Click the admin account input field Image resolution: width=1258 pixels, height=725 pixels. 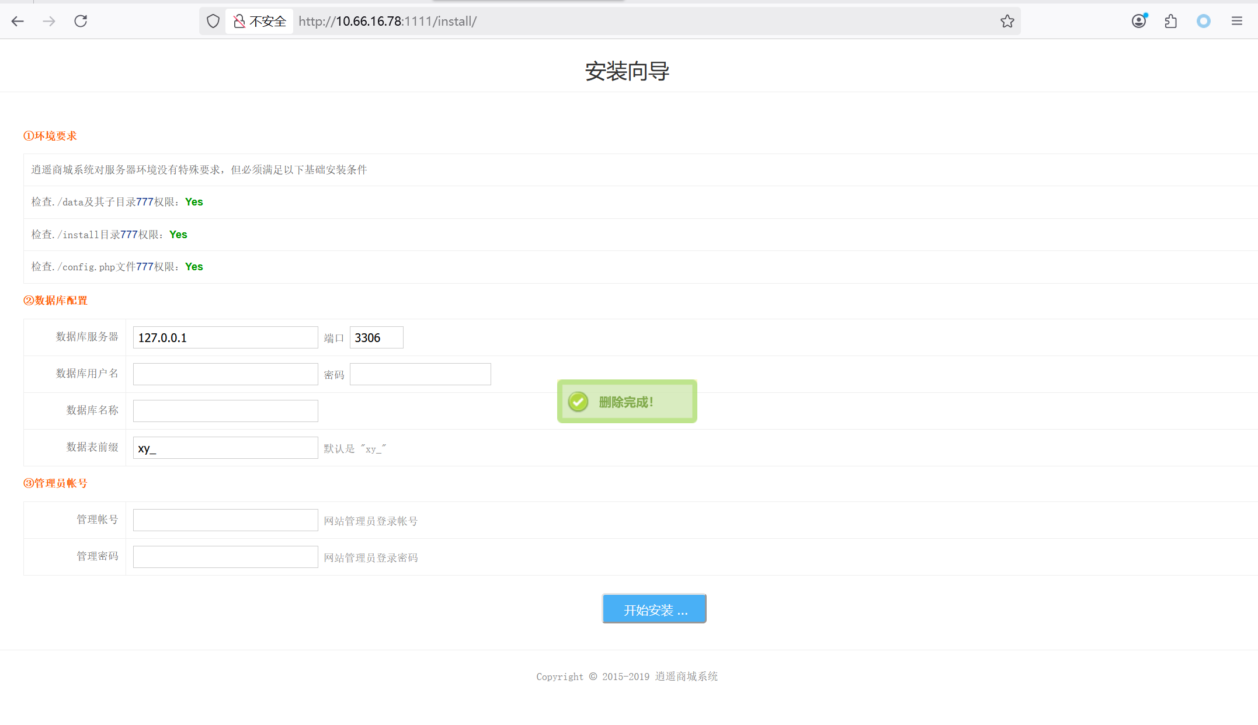(x=225, y=520)
